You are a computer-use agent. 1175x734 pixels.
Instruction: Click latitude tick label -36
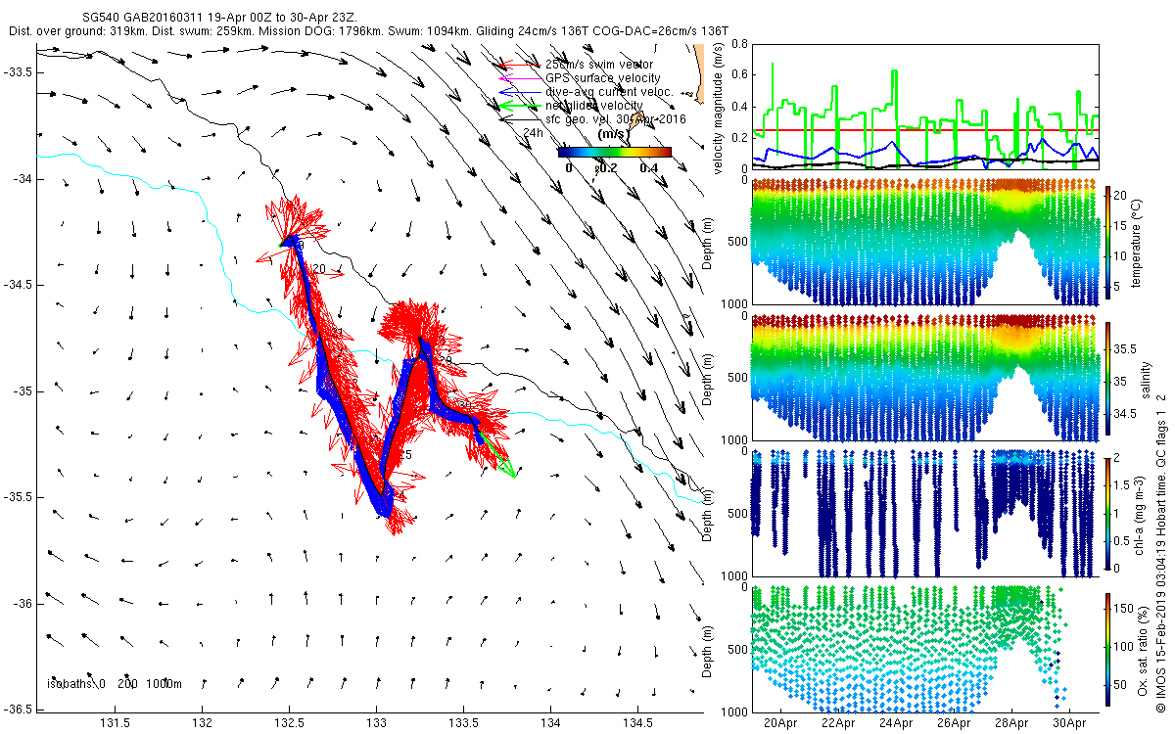tap(23, 603)
